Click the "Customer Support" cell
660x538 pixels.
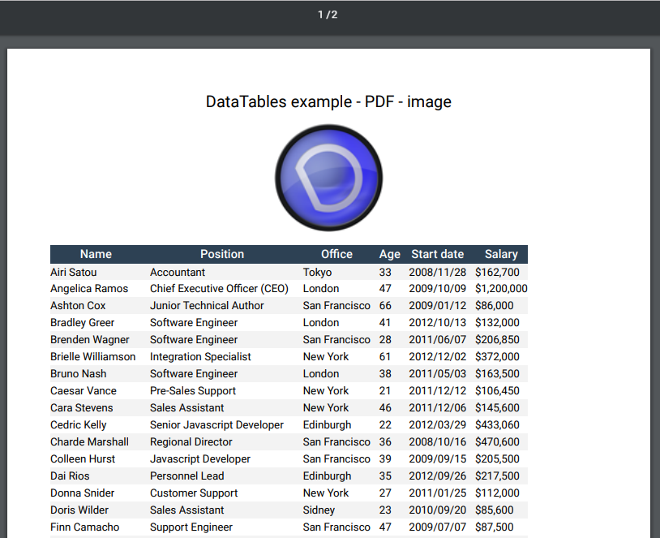tap(194, 493)
